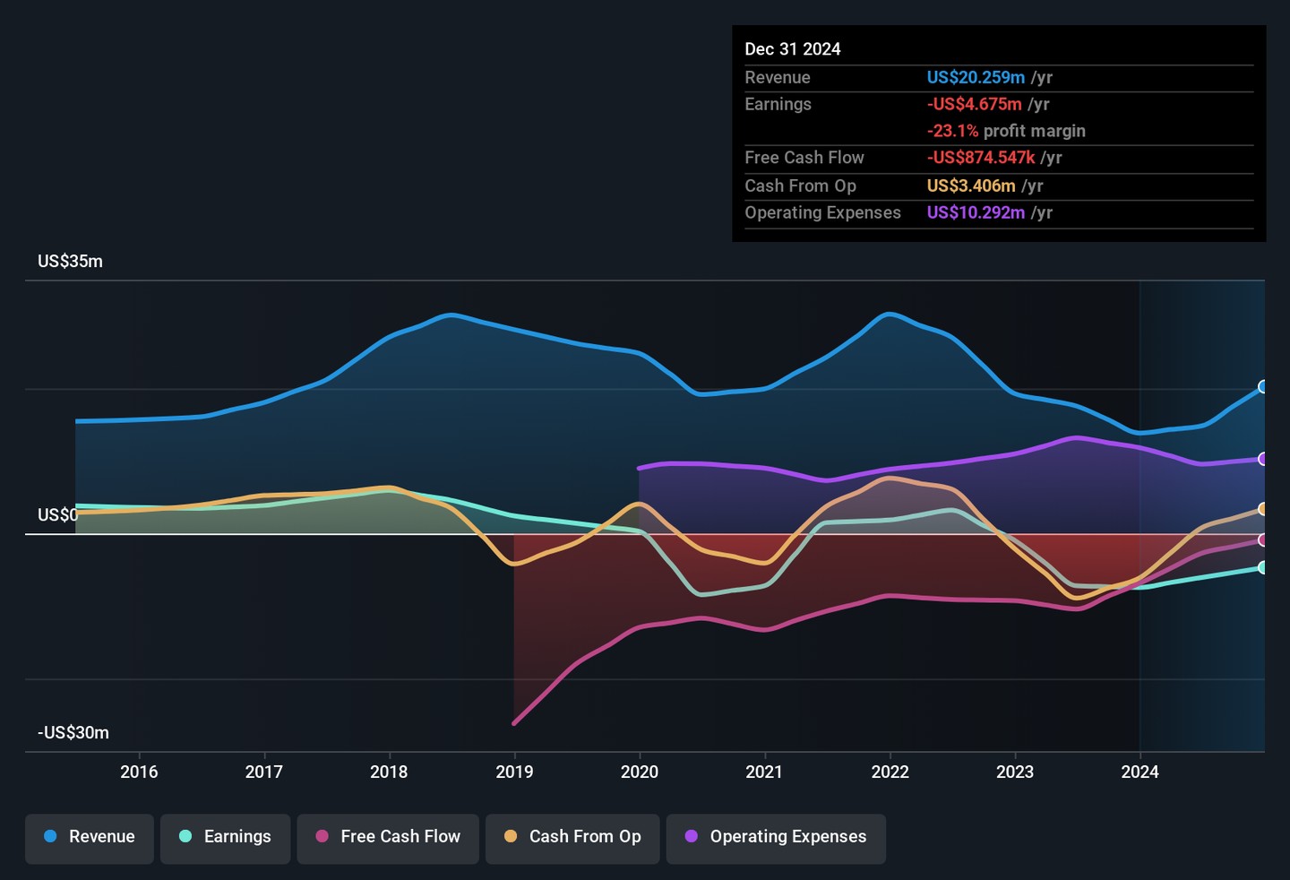Hide the Earnings series via legend
The height and width of the screenshot is (880, 1290).
click(225, 837)
